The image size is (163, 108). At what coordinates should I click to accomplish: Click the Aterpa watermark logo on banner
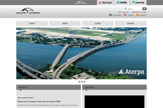coord(131,72)
